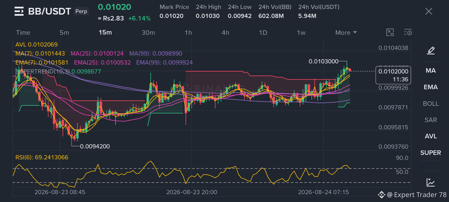
Task: Open the indicator chart icon below SUPER
Action: [431, 182]
